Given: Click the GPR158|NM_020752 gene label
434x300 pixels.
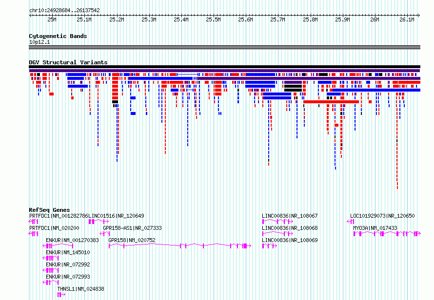Looking at the screenshot, I should pyautogui.click(x=132, y=240).
